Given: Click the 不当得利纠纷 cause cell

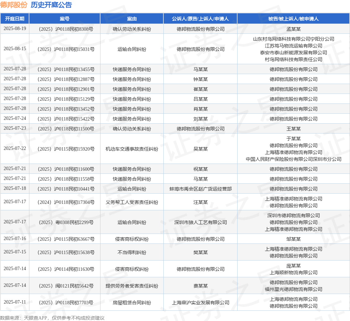Looking at the screenshot, I should point(132,252).
